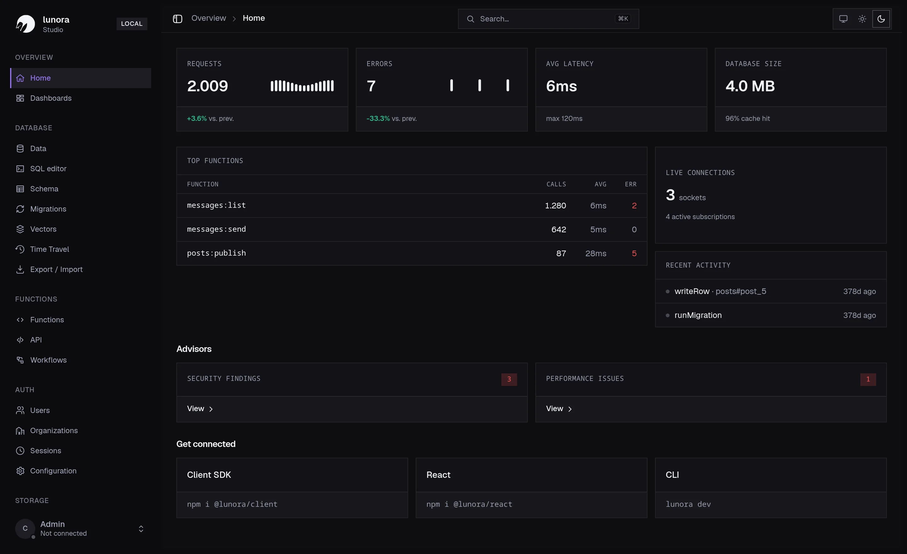Image resolution: width=907 pixels, height=554 pixels.
Task: Click the LOCAL environment badge
Action: pyautogui.click(x=132, y=24)
